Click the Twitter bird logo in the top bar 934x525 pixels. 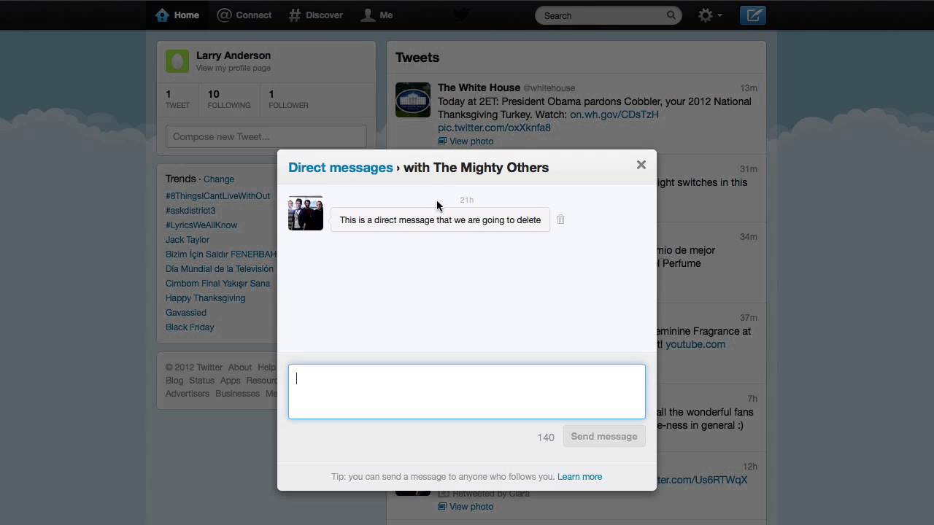coord(462,15)
